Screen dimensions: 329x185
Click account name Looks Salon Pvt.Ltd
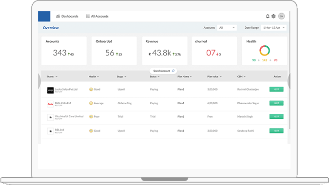(x=66, y=89)
